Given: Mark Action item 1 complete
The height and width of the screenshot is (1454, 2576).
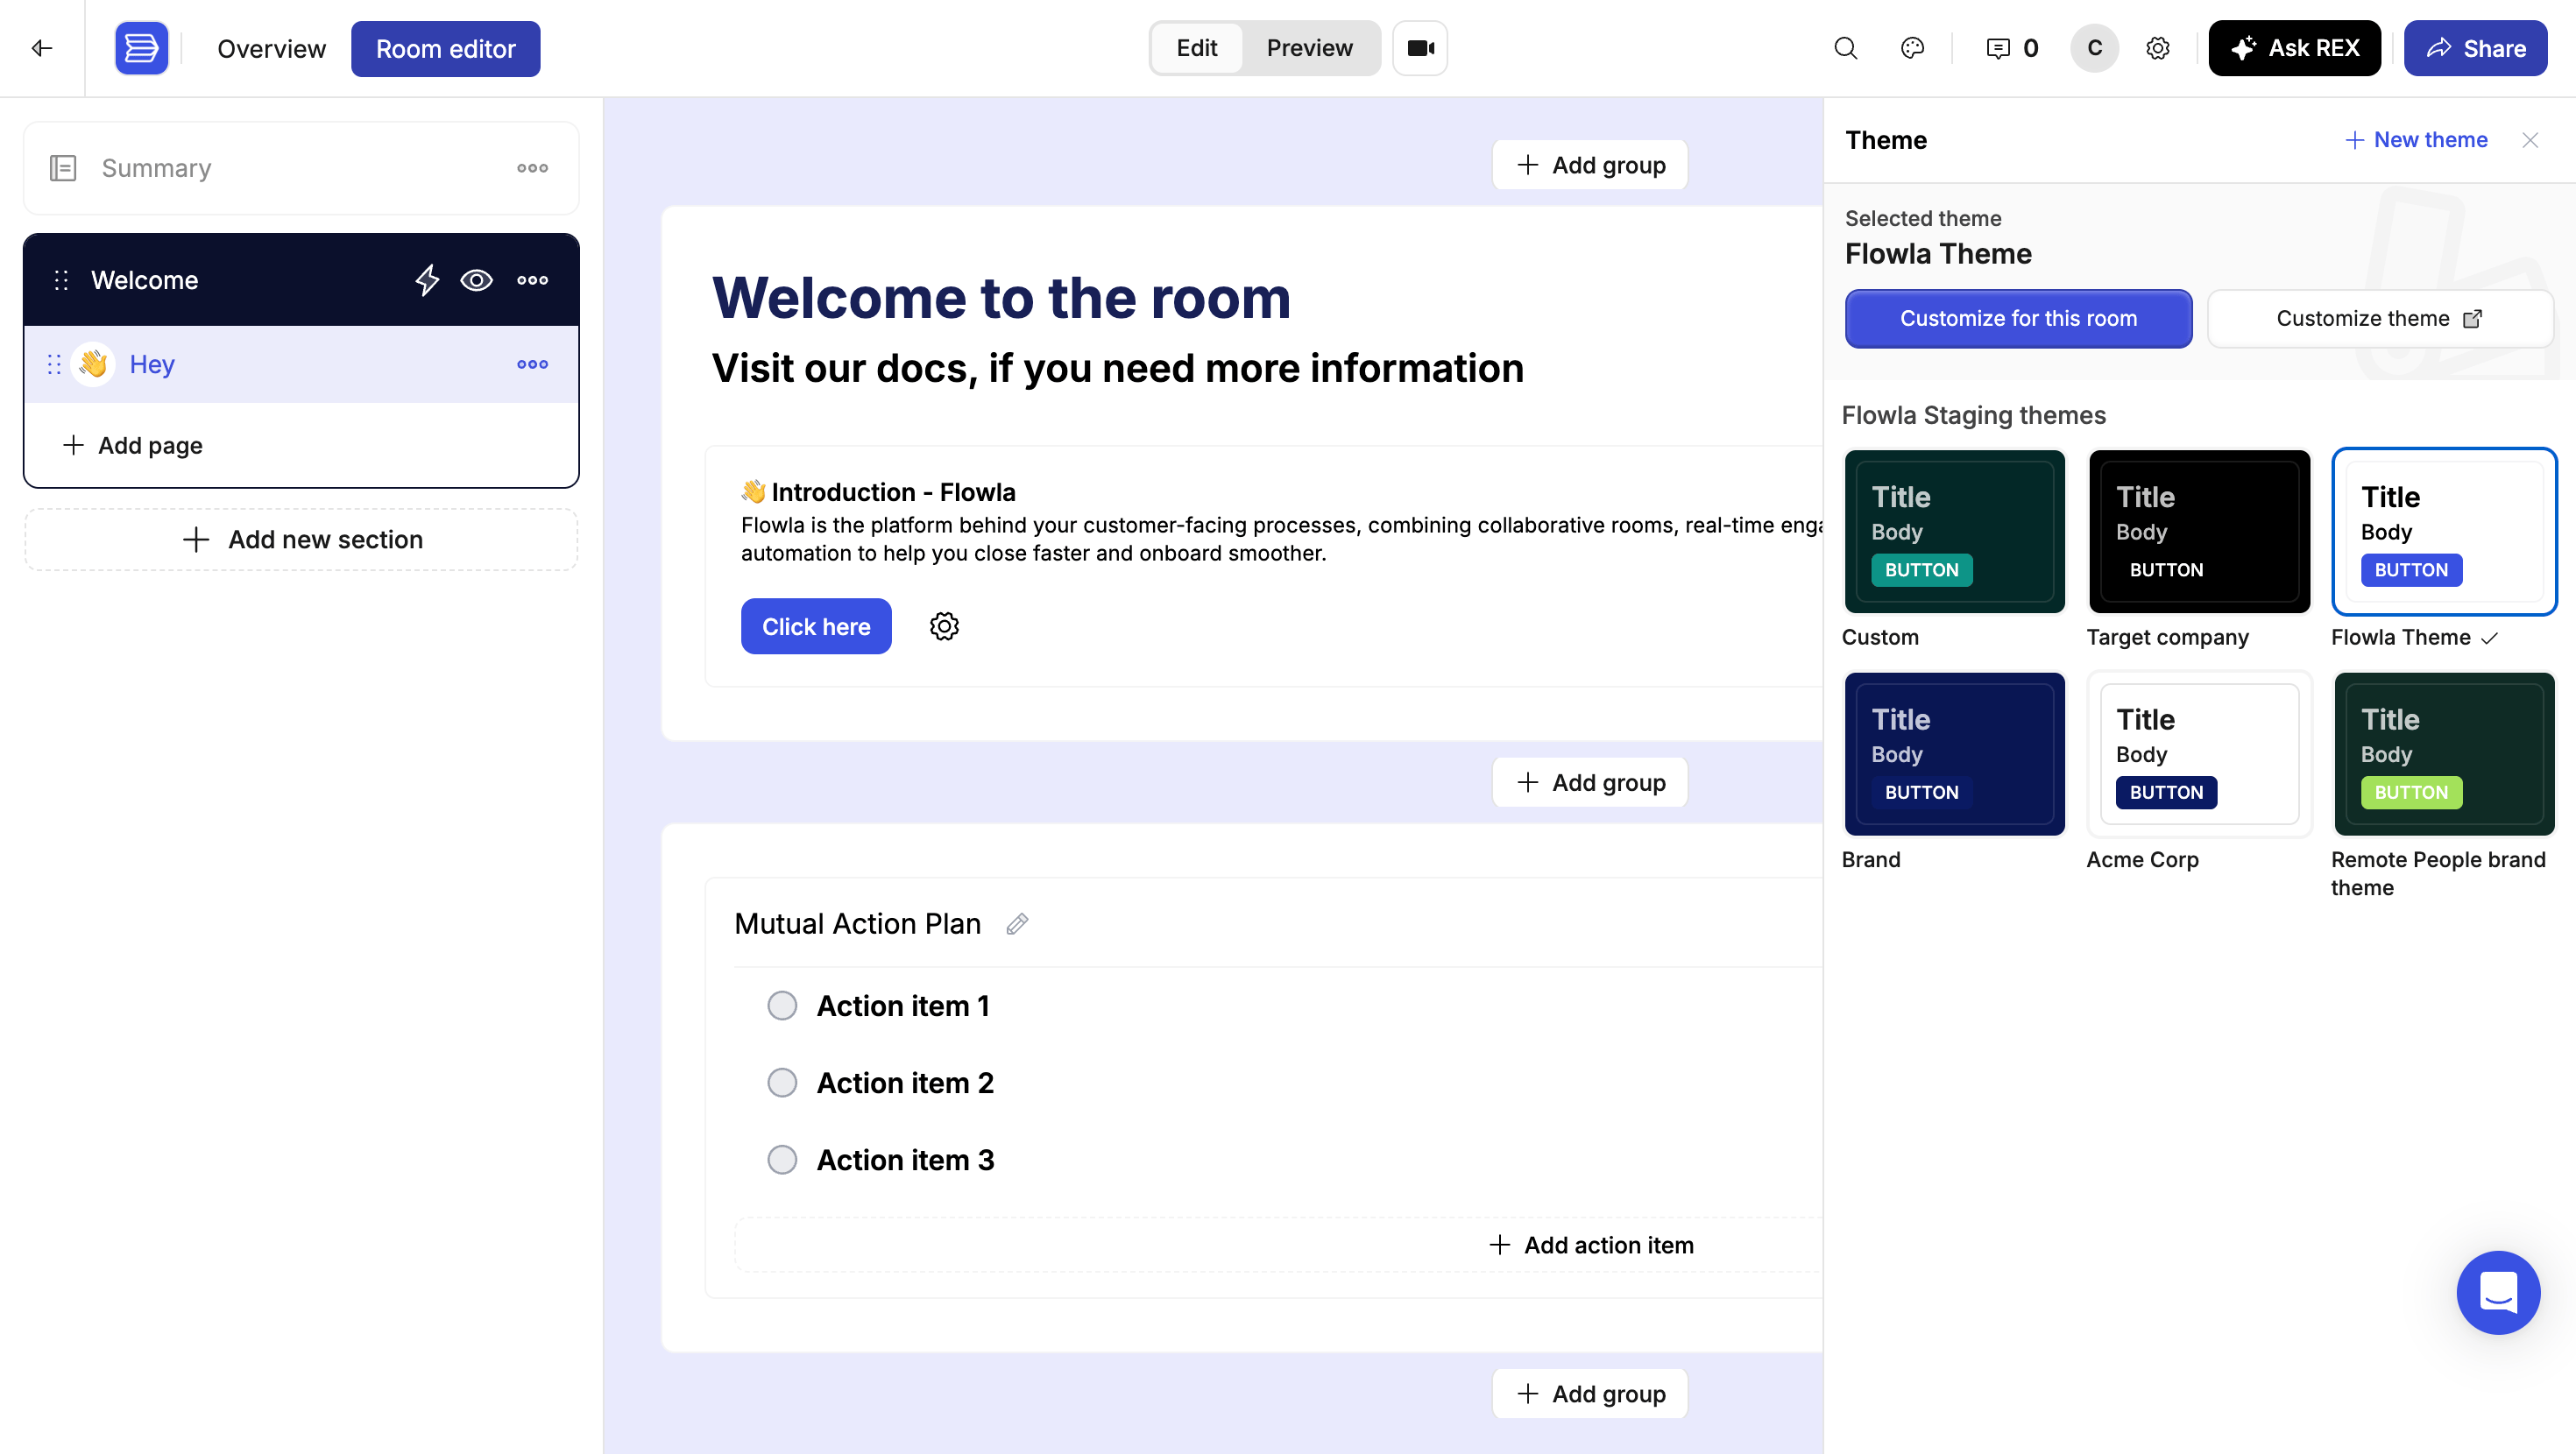Looking at the screenshot, I should (782, 1005).
